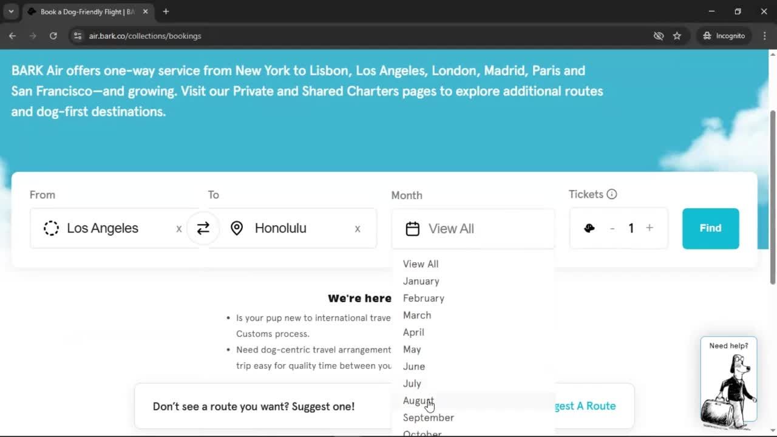Click the location pin icon beside Honolulu
Screen dimensions: 777x437
click(x=237, y=228)
